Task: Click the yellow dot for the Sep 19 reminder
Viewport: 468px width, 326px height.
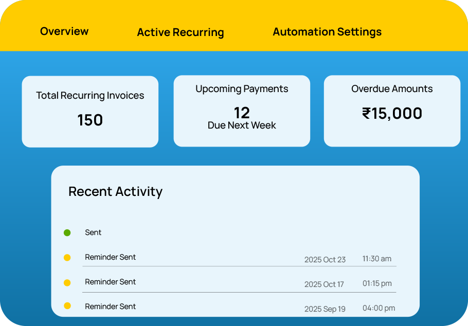Action: [67, 306]
